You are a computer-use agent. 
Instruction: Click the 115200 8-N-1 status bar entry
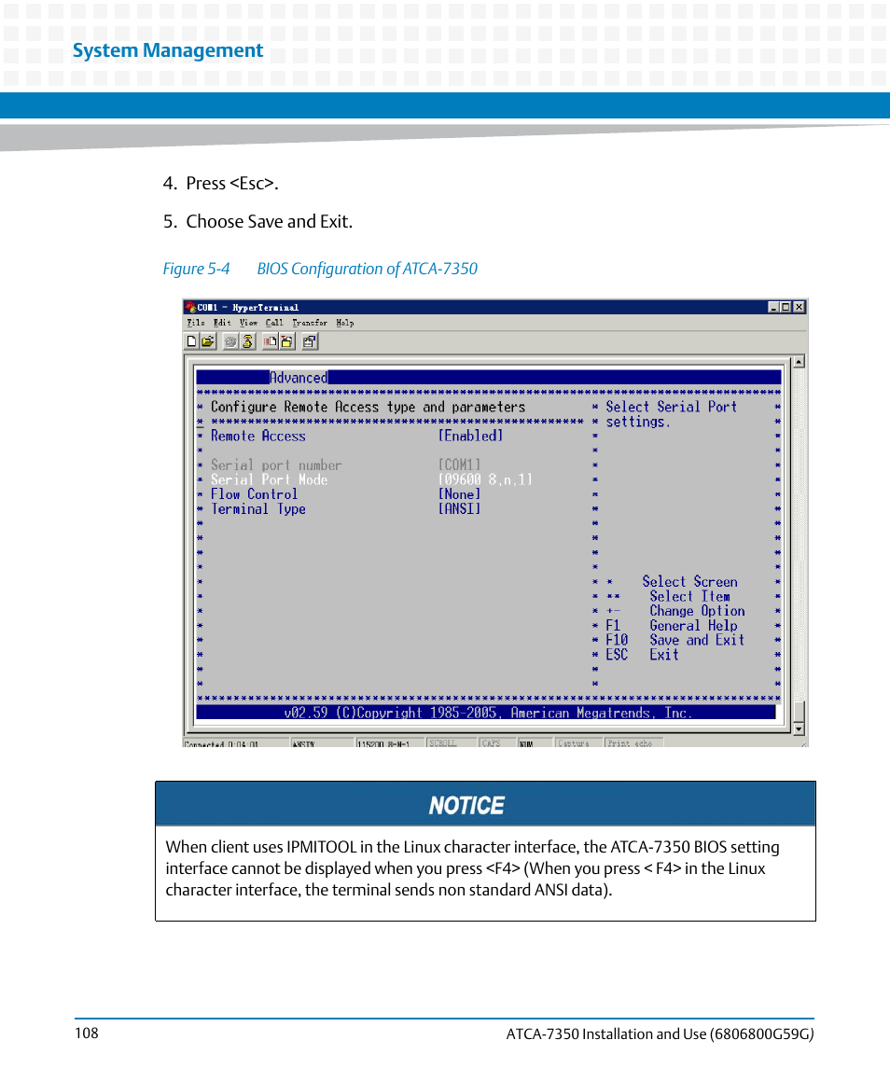coord(389,743)
